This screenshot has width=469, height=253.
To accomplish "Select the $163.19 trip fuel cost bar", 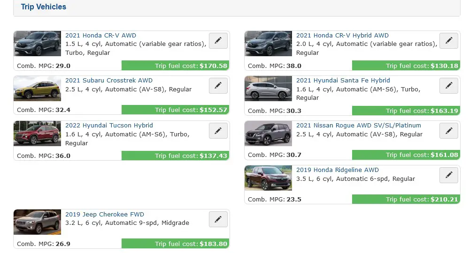I will pyautogui.click(x=406, y=111).
